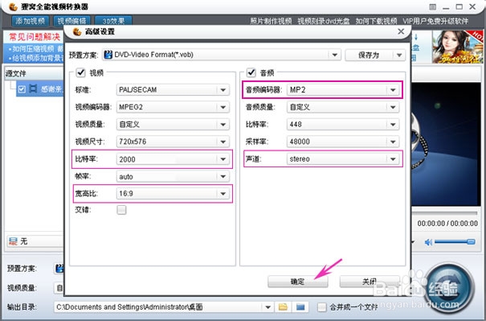Open the output directory path dropdown arrow
Screen dimensions: 486x321
click(x=268, y=307)
